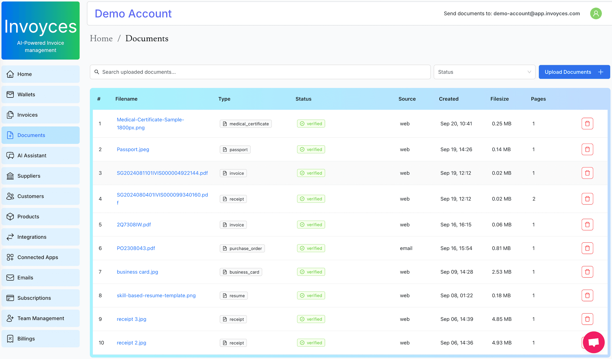Click the Wallets sidebar icon

[x=10, y=94]
